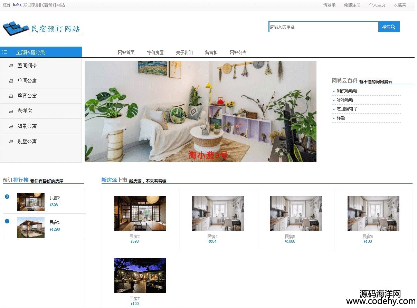417x308 pixels.
Task: Open the 测试哈哈哈 article
Action: pyautogui.click(x=347, y=91)
